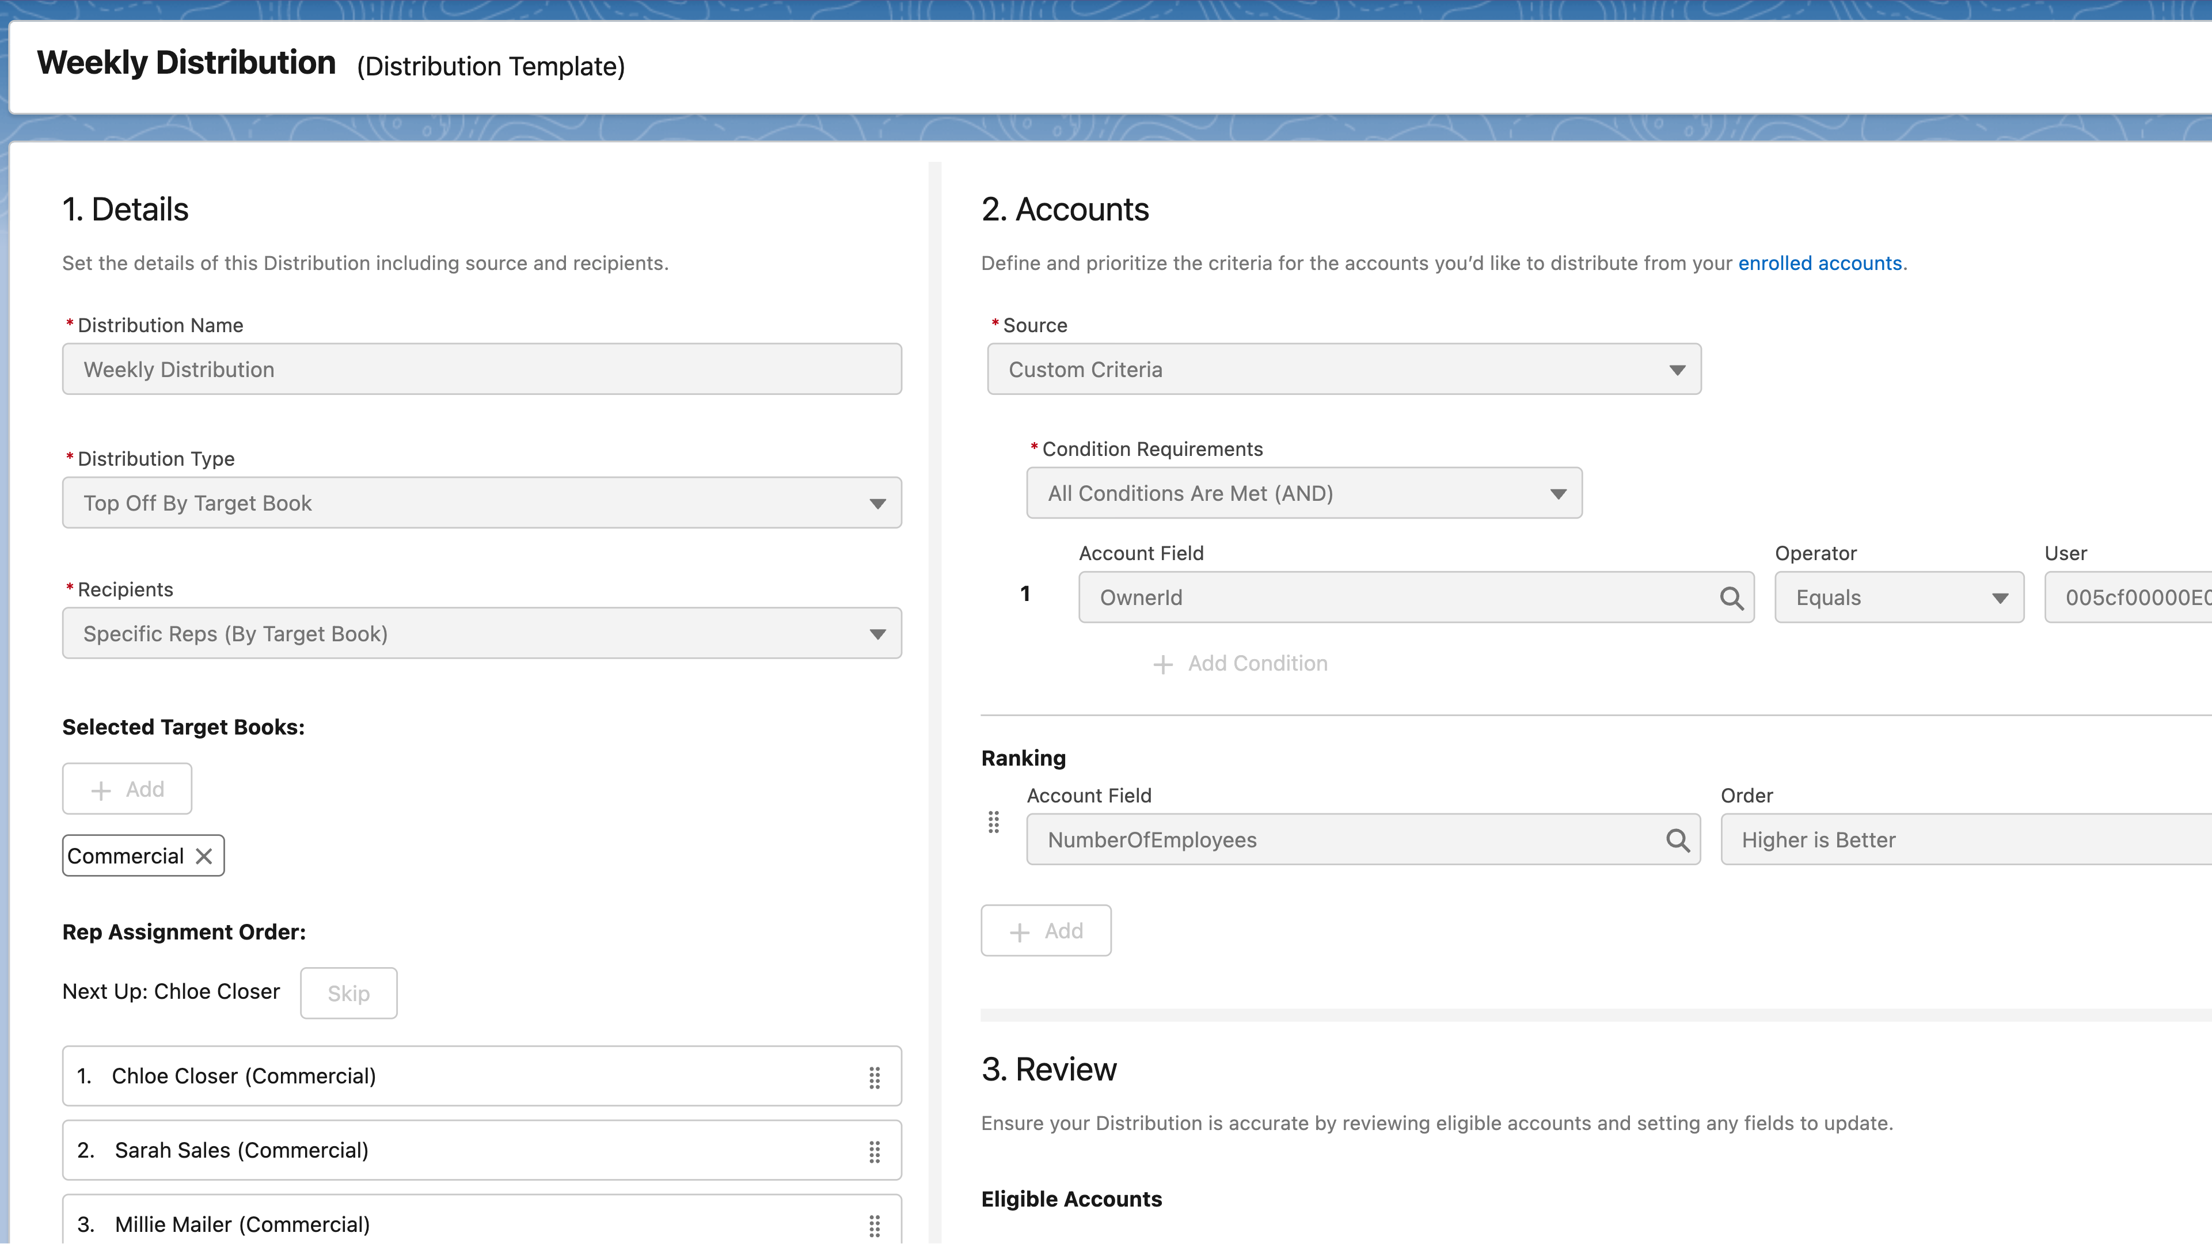Open the Recipients dropdown
Viewport: 2212px width, 1244px height.
pos(877,634)
